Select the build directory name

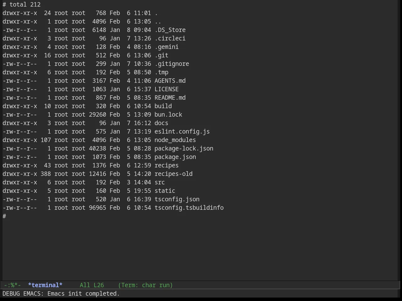pos(163,106)
